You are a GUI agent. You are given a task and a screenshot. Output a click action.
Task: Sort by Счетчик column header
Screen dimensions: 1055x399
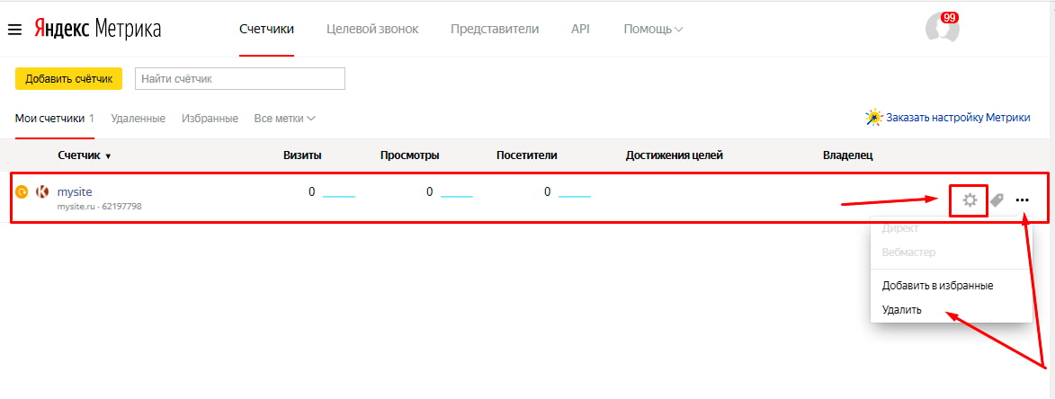tap(85, 155)
